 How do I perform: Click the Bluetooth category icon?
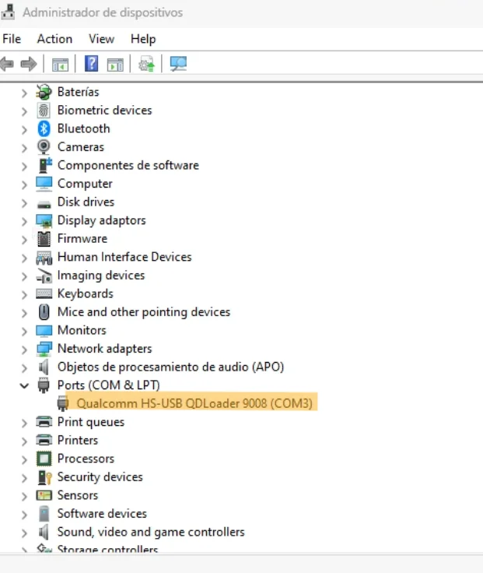click(x=44, y=128)
